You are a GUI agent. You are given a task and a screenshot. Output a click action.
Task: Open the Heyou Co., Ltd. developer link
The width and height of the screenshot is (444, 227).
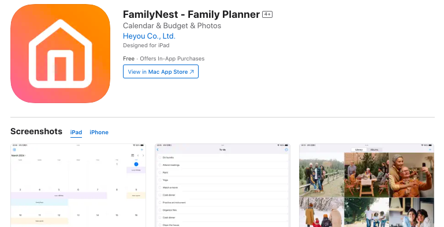[149, 36]
